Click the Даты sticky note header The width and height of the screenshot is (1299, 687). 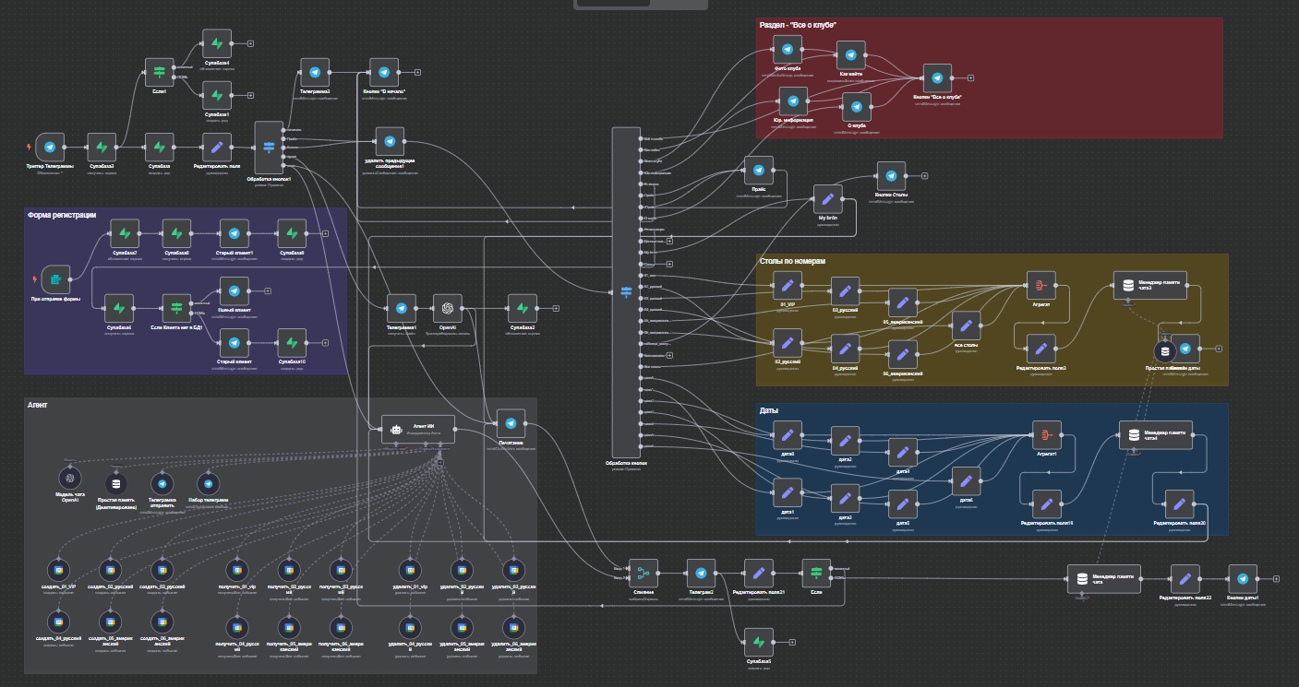point(769,409)
